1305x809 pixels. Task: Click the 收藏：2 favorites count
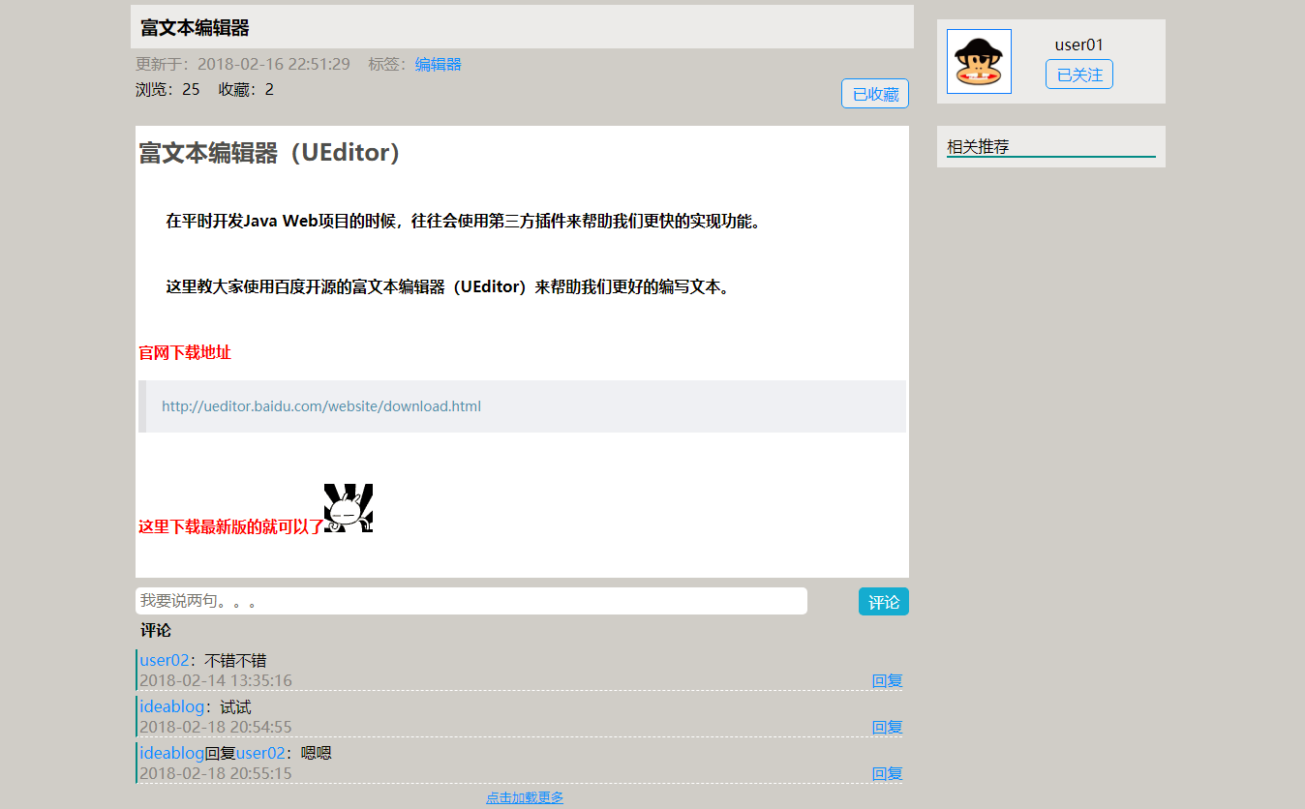(x=246, y=90)
